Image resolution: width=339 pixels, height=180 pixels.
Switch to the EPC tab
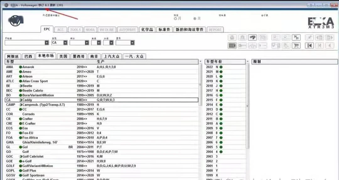coord(47,29)
